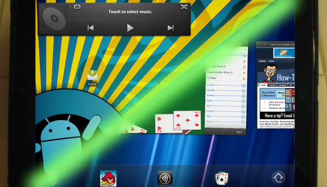The height and width of the screenshot is (187, 327).
Task: Click the Have a tip? Email banner
Action: (x=278, y=116)
